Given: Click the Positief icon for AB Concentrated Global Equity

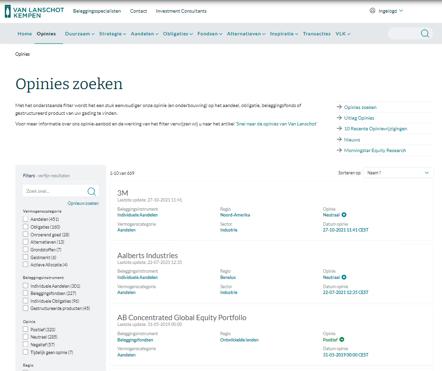Looking at the screenshot, I should (342, 340).
